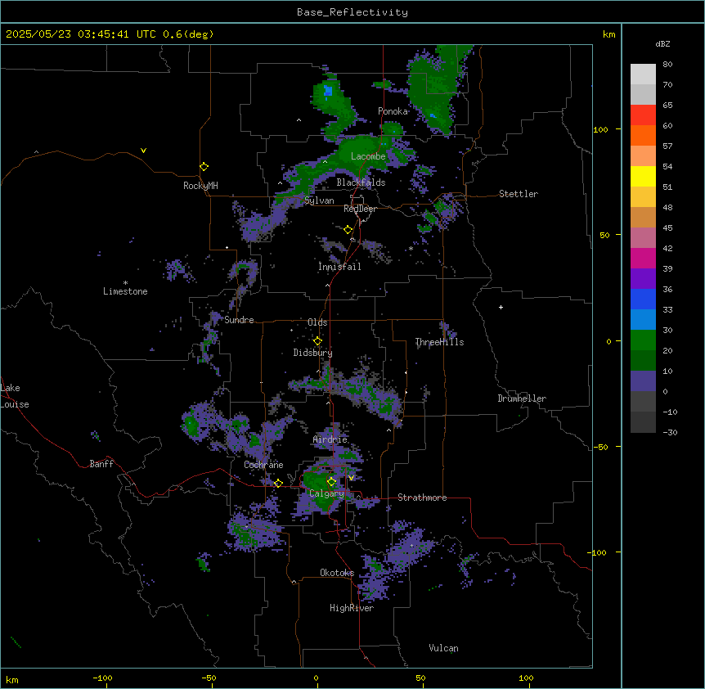
Task: Click the Airdrie city label
Action: click(x=330, y=439)
